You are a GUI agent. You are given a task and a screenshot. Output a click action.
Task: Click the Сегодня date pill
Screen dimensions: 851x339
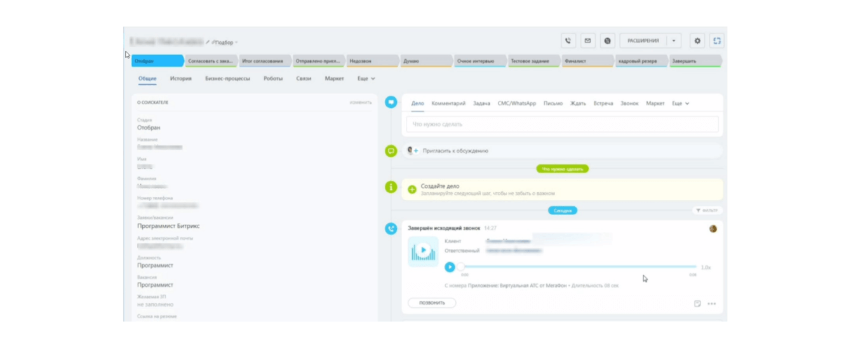pyautogui.click(x=563, y=210)
